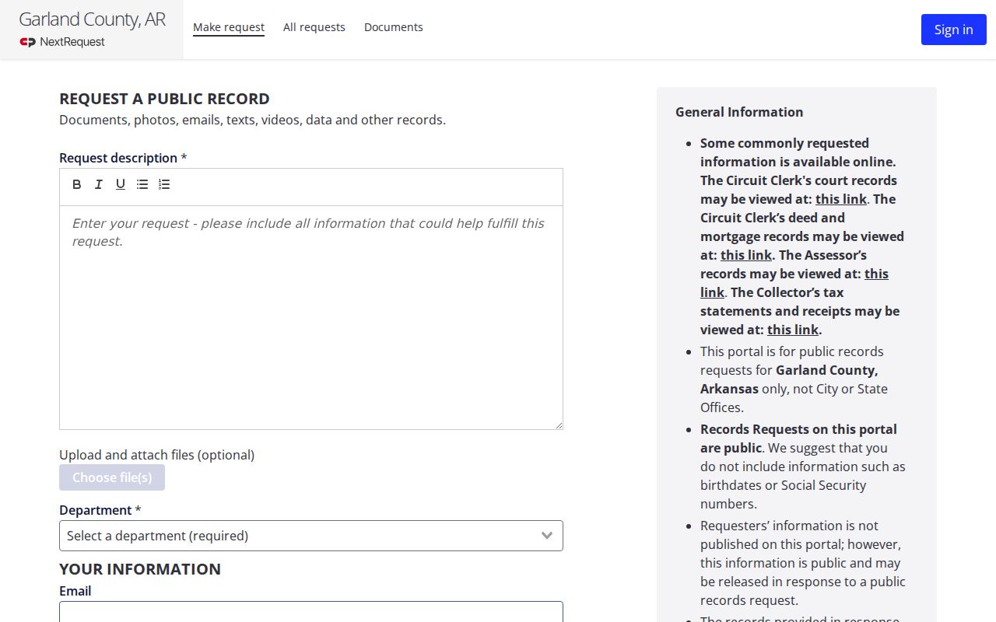The image size is (996, 622).
Task: Click 'Upload and attach files (optional)' text
Action: (x=157, y=455)
